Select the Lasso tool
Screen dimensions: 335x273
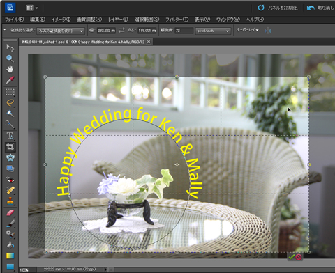point(10,102)
